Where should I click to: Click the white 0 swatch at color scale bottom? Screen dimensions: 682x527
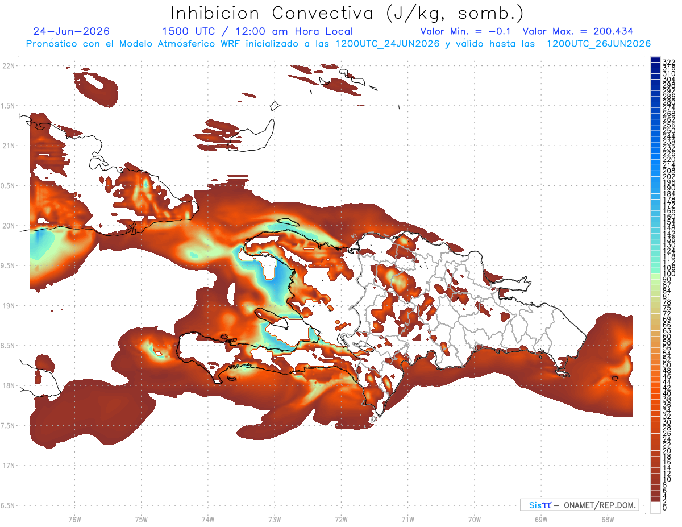pos(655,508)
